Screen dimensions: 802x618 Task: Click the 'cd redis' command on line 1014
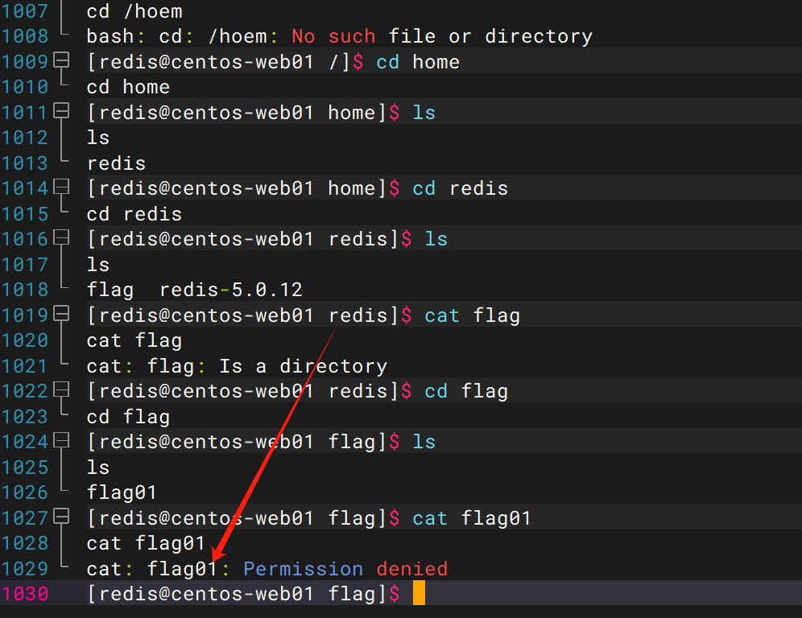click(x=460, y=188)
